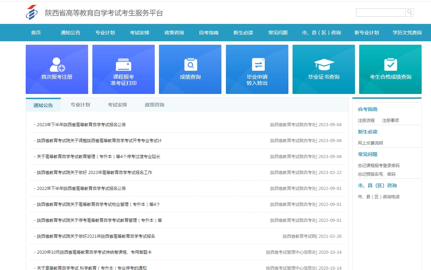Open 毕业证书查询 via the graduation cap icon
This screenshot has height=270, width=431.
tap(323, 63)
